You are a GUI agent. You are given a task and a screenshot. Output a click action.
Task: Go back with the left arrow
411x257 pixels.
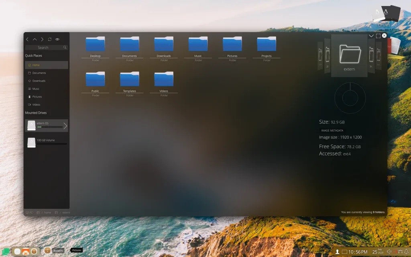[x=27, y=39]
